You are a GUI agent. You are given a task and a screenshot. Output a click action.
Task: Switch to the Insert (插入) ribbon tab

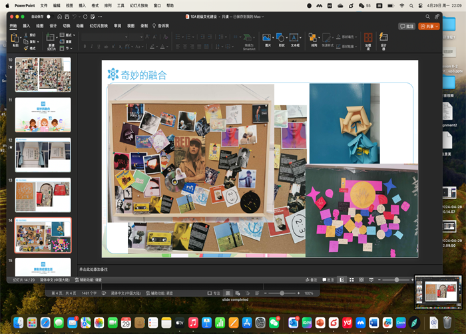[27, 26]
